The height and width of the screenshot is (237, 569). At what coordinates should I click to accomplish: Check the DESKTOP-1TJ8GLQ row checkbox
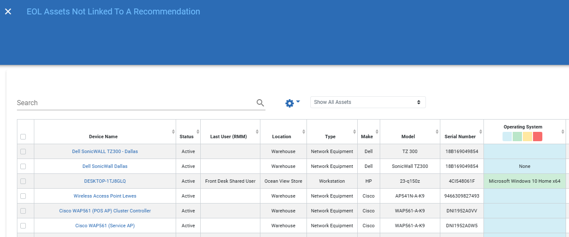[x=23, y=181]
